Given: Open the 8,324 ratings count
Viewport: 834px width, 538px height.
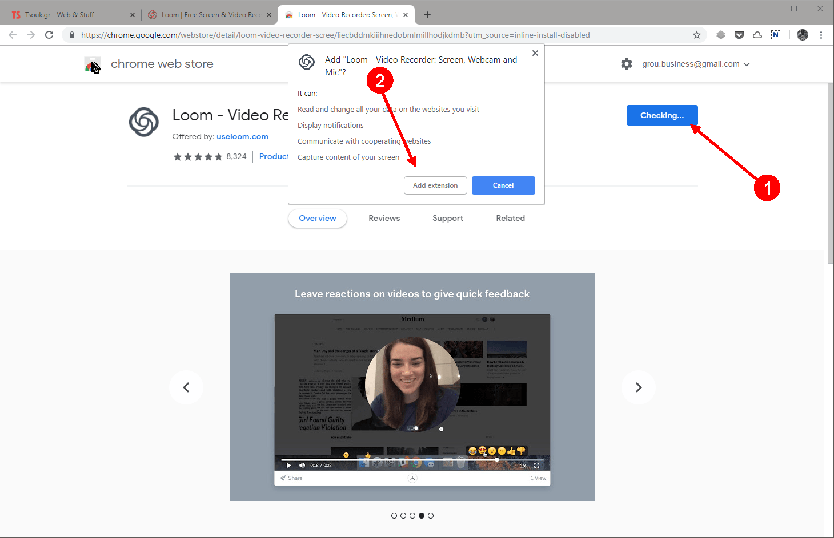Looking at the screenshot, I should click(x=236, y=156).
